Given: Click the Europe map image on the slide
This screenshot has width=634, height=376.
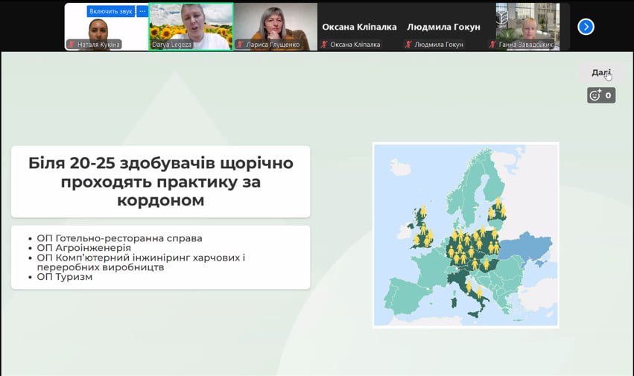Looking at the screenshot, I should tap(466, 235).
